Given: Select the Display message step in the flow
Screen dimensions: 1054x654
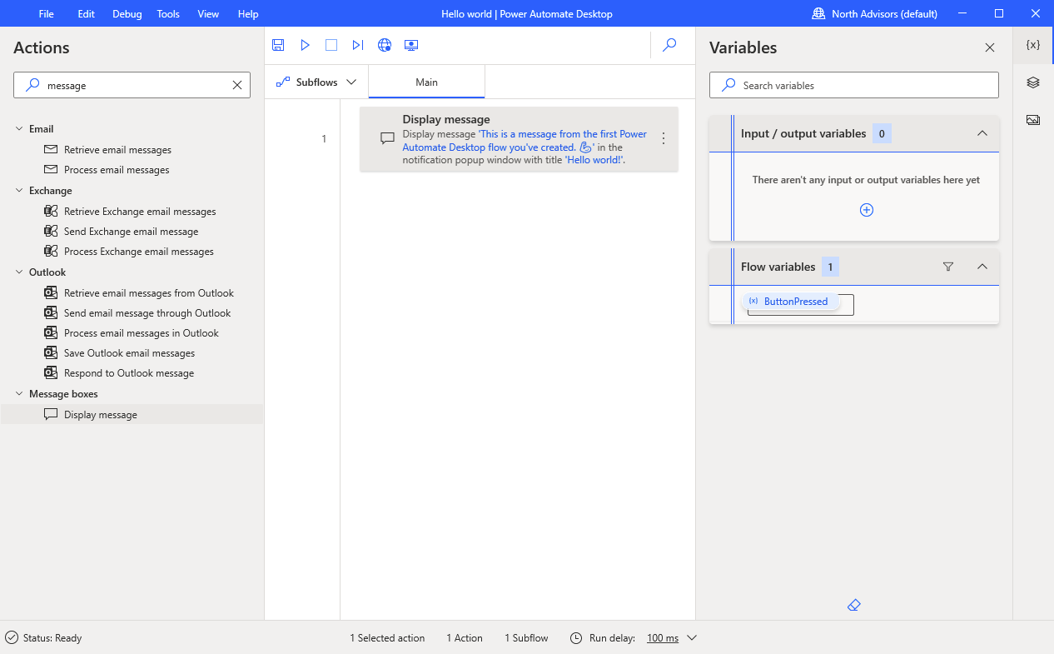Looking at the screenshot, I should (x=520, y=139).
